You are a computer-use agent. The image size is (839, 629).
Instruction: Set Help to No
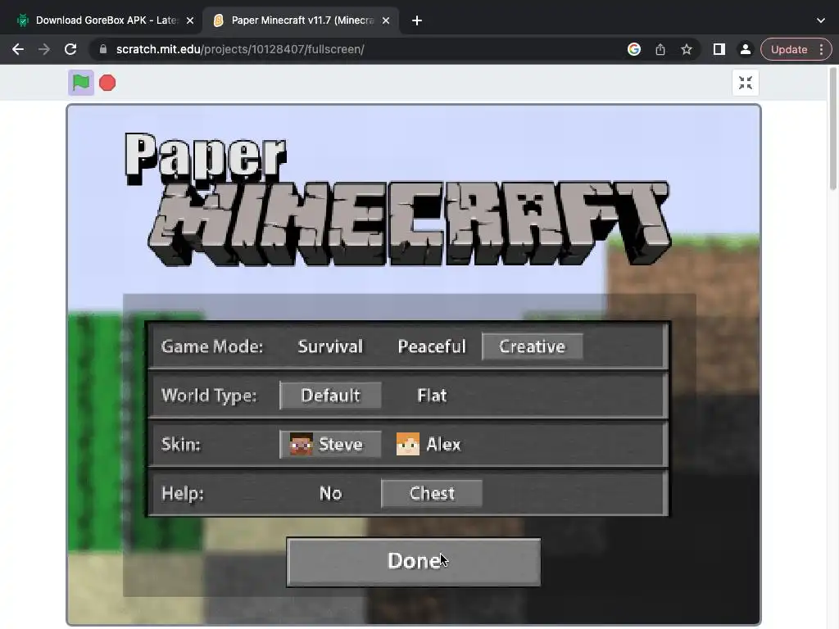point(330,493)
